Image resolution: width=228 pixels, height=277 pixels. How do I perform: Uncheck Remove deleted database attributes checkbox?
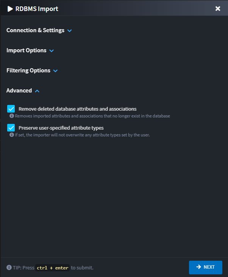[x=11, y=109]
